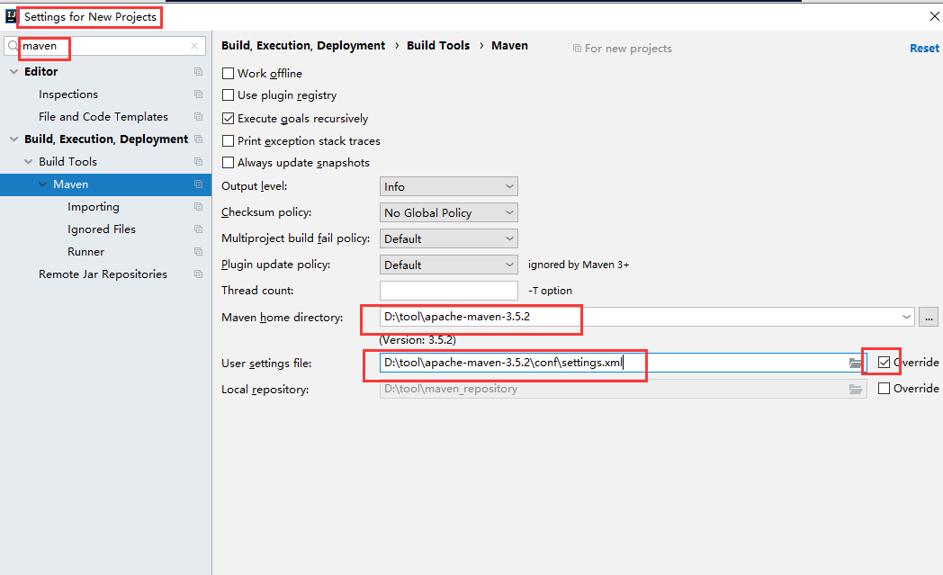Click the Thread count input field
The height and width of the screenshot is (575, 943).
[449, 291]
